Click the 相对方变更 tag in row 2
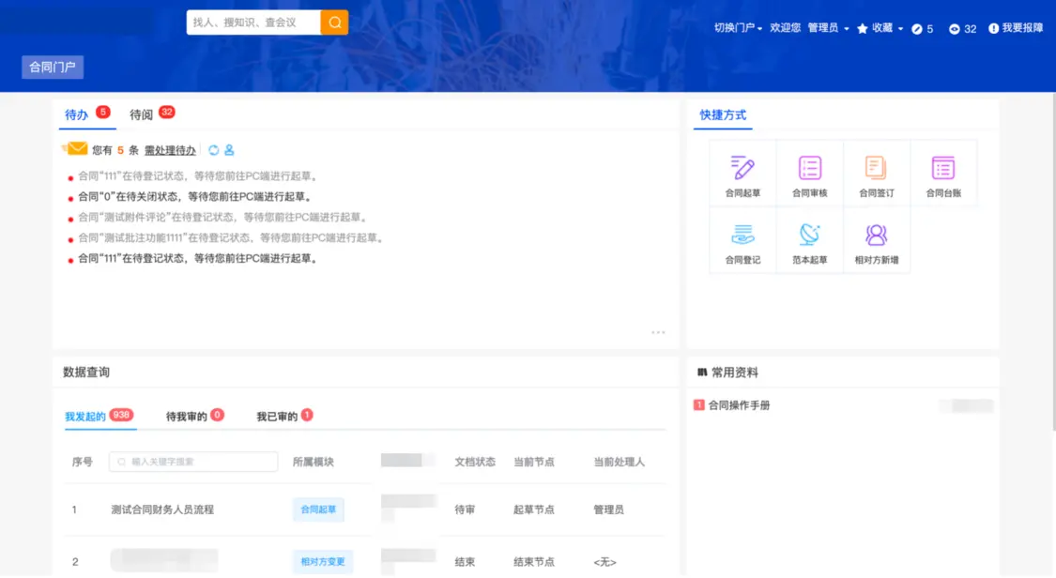This screenshot has width=1056, height=578. coord(323,561)
